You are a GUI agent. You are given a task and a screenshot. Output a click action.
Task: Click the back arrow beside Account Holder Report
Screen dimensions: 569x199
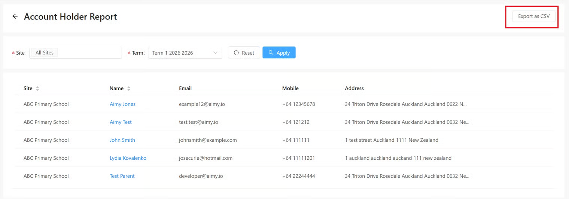[15, 16]
